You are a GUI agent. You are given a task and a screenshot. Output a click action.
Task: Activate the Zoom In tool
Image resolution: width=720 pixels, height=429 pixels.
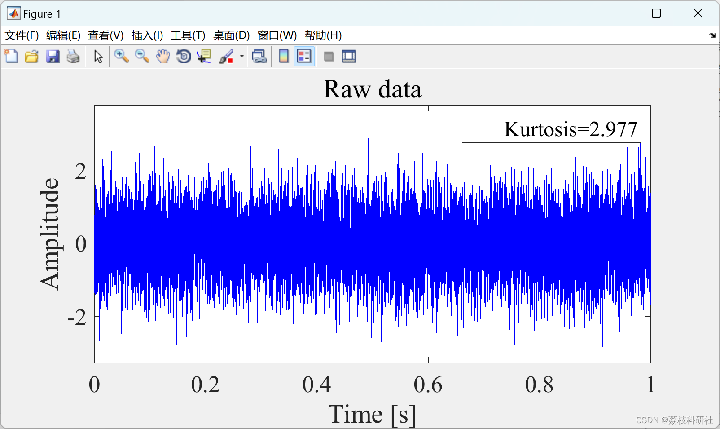(x=122, y=57)
